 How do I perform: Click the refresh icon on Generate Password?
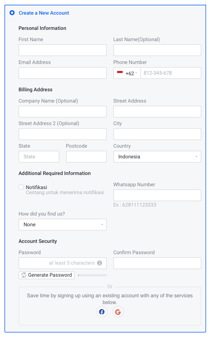(24, 275)
